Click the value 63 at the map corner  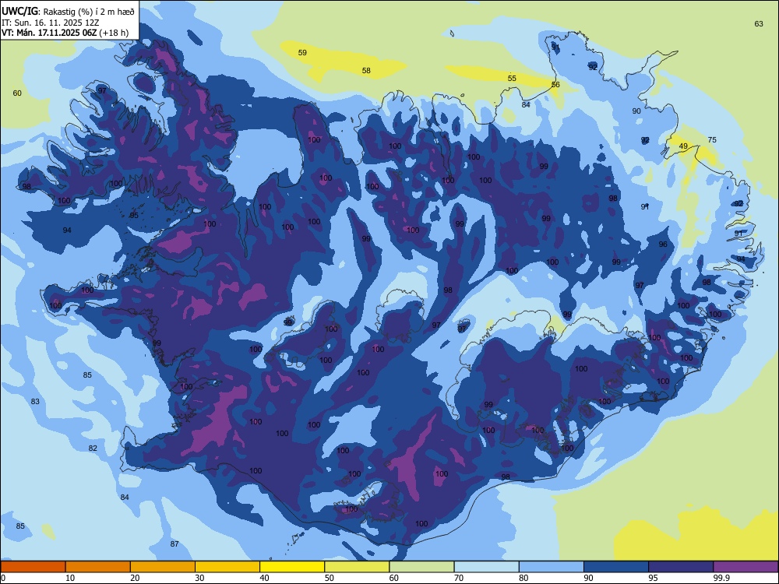(x=759, y=24)
